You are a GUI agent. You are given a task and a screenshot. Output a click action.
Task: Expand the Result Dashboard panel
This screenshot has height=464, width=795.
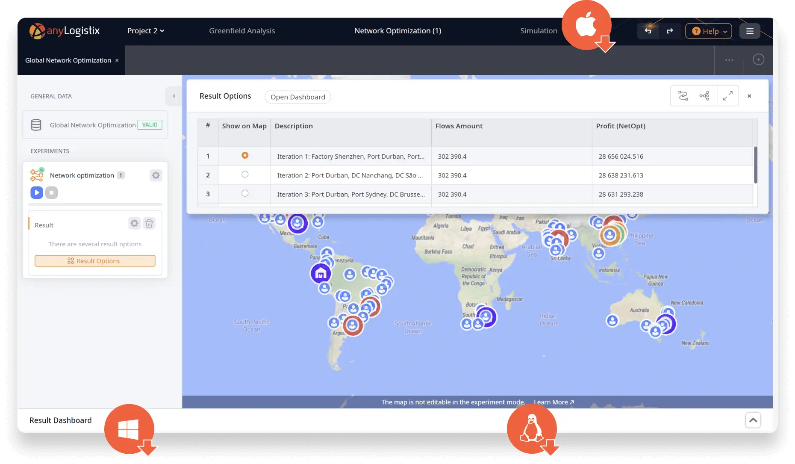753,420
